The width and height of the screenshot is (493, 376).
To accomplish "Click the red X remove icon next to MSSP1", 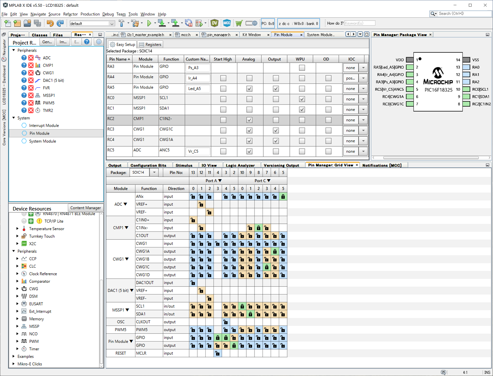I will pos(31,95).
